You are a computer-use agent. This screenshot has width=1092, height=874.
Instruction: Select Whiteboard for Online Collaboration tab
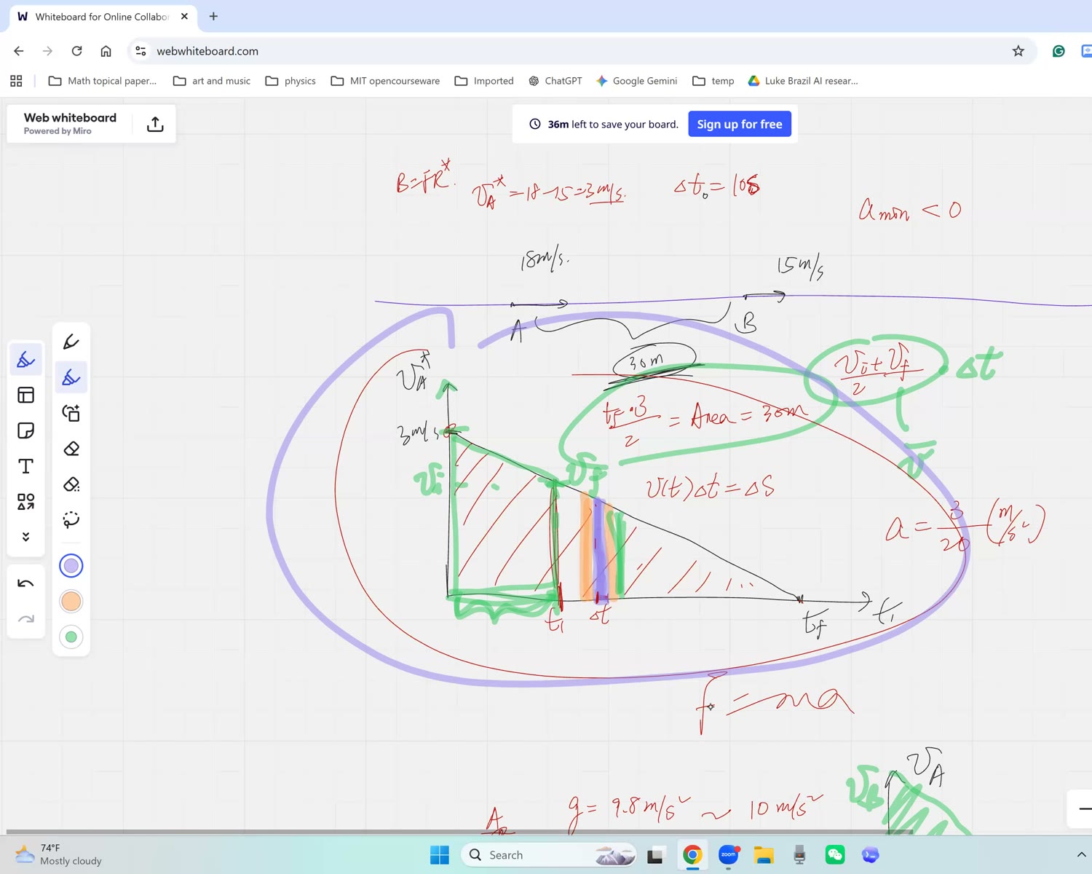pyautogui.click(x=102, y=17)
